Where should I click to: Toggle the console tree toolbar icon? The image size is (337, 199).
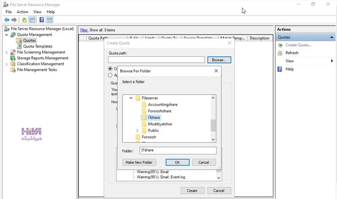point(32,20)
